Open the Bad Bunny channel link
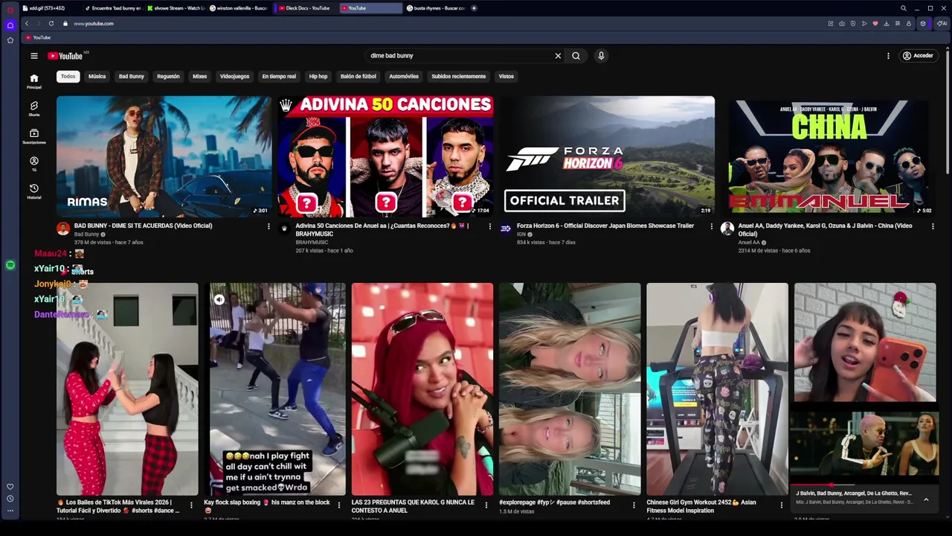This screenshot has height=536, width=952. pyautogui.click(x=86, y=234)
